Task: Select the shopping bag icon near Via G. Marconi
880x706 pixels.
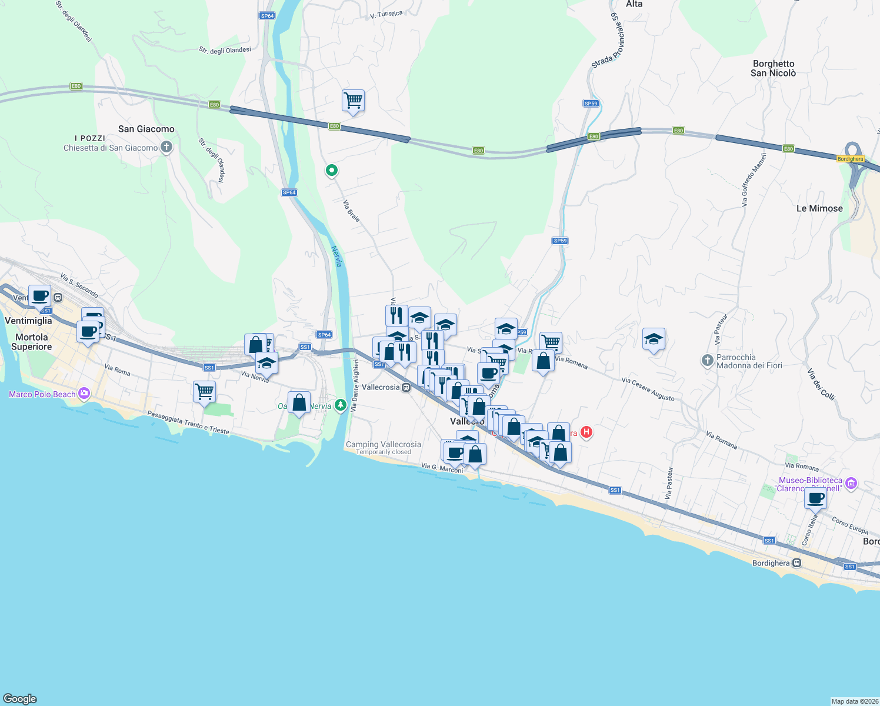Action: point(474,454)
